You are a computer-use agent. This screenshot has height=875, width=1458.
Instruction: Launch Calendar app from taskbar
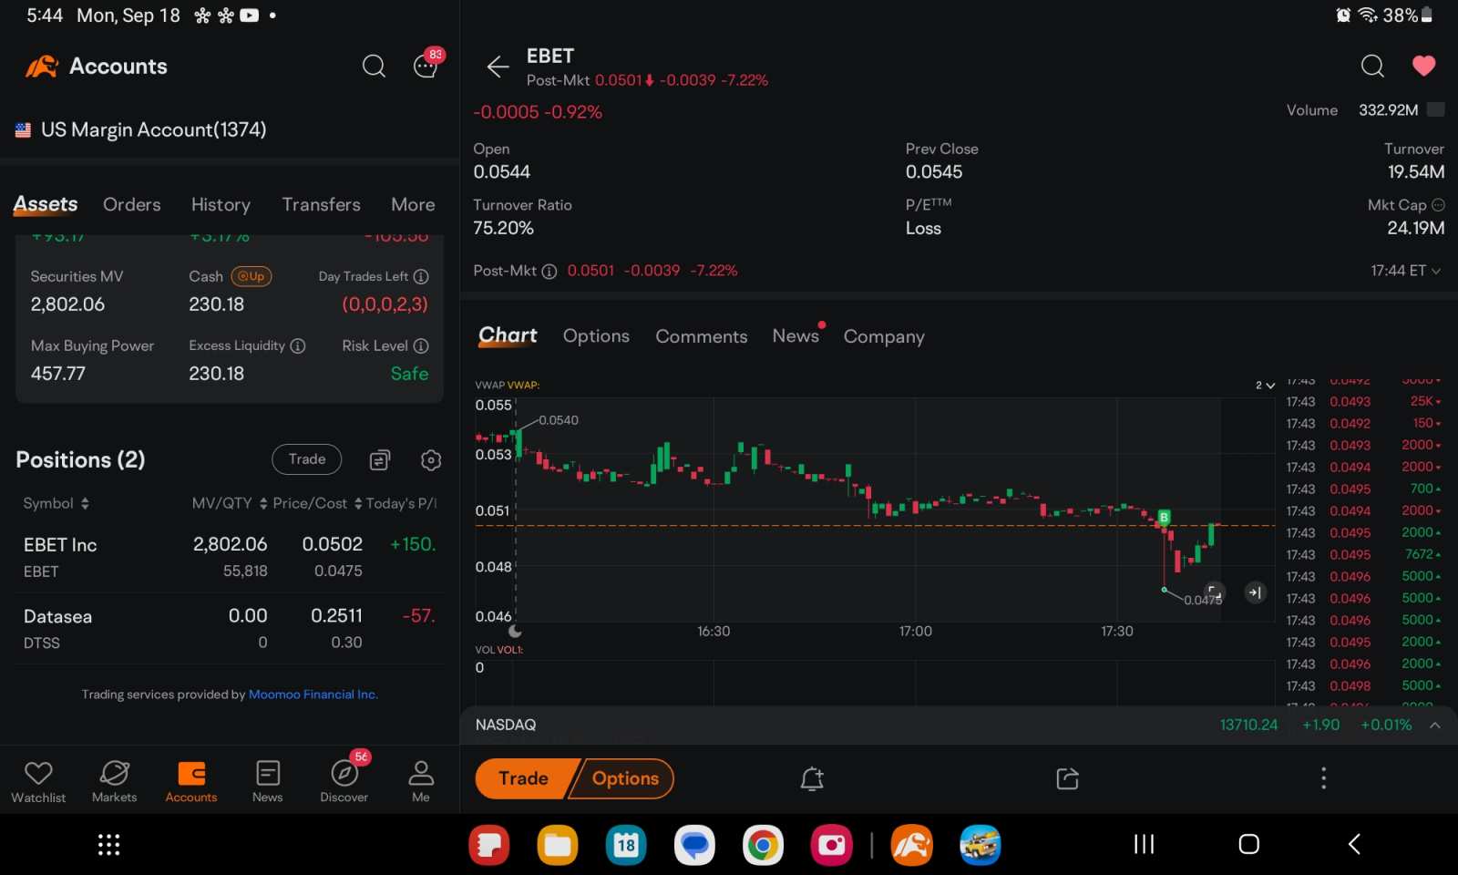pos(626,845)
